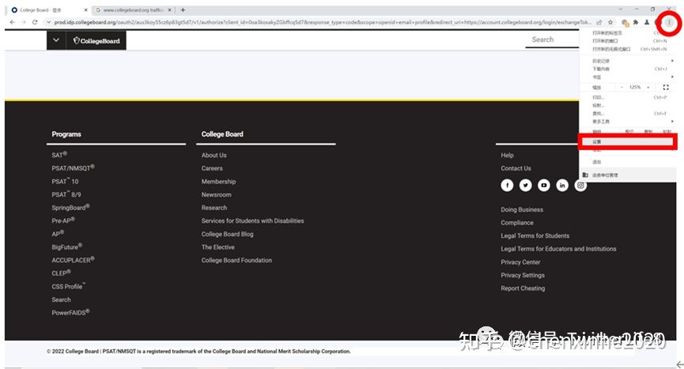Open the Membership link

coord(218,181)
